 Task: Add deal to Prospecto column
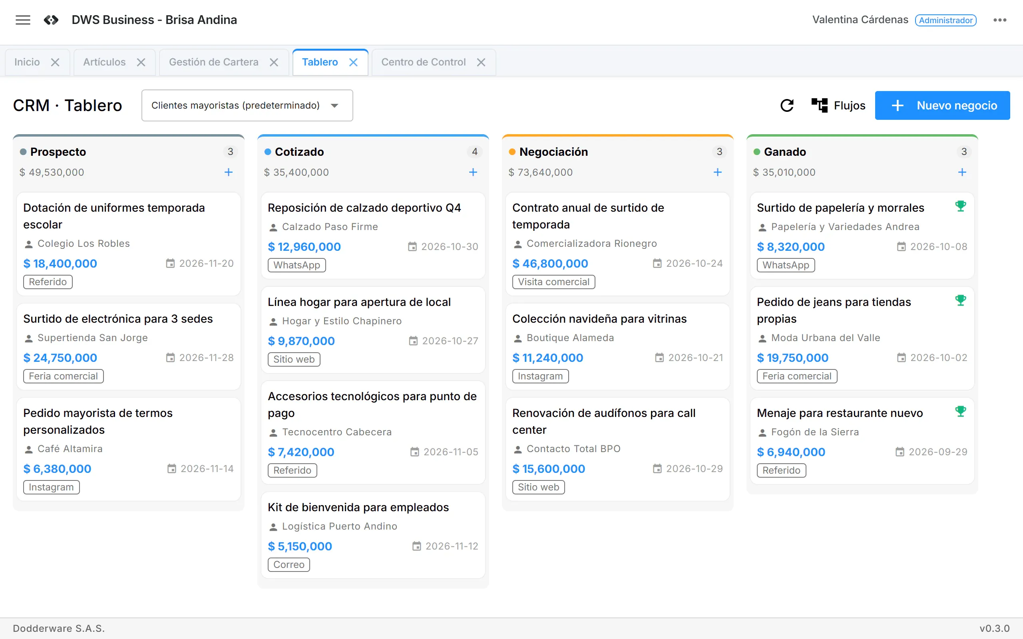pos(228,172)
